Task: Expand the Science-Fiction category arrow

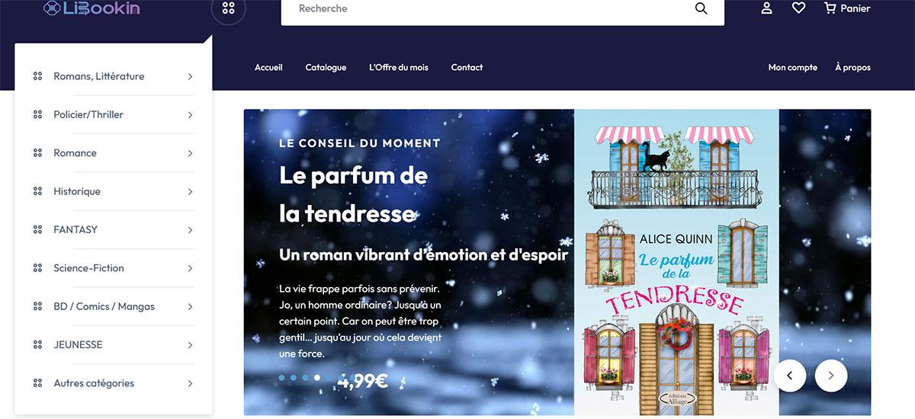Action: 190,268
